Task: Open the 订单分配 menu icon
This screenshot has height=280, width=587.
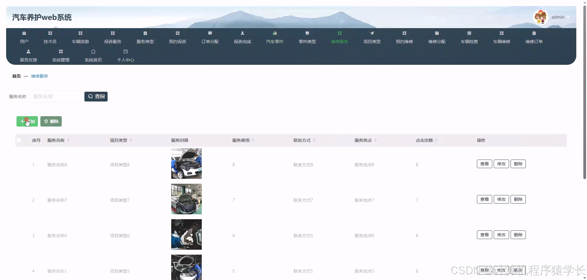Action: [210, 33]
